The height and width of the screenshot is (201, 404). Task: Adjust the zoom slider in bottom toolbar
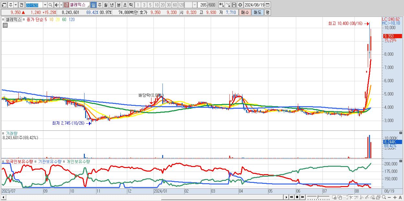pos(318,197)
